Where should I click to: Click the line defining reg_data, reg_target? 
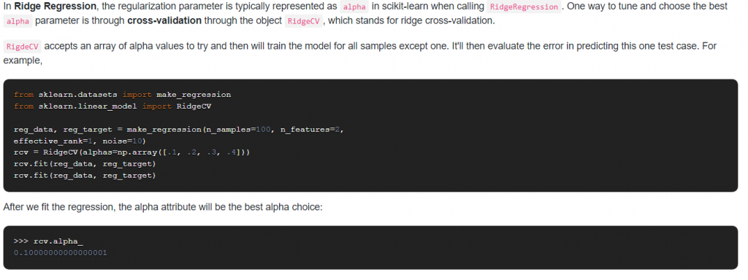coord(179,130)
